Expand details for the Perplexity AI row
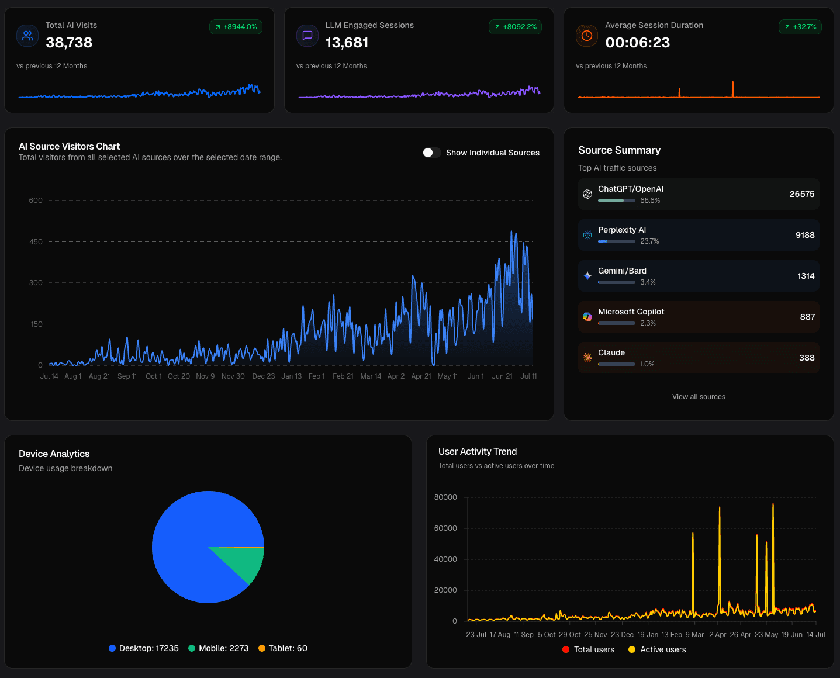Image resolution: width=840 pixels, height=678 pixels. (x=699, y=234)
